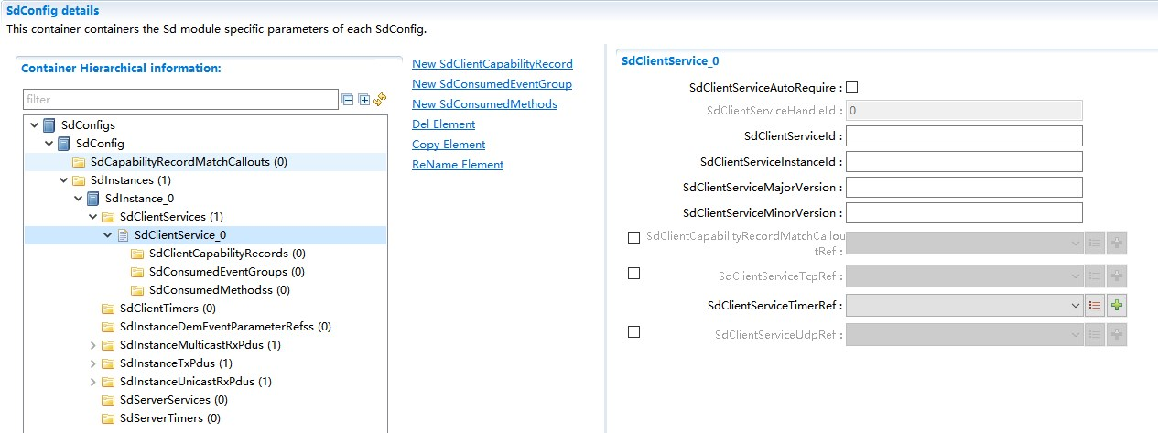1158x433 pixels.
Task: Click the New SdClientCapabilityRecord link
Action: (492, 64)
